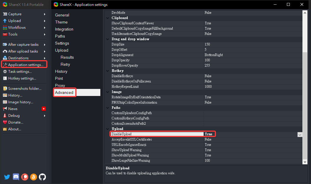Click the About crown icon

5,129
